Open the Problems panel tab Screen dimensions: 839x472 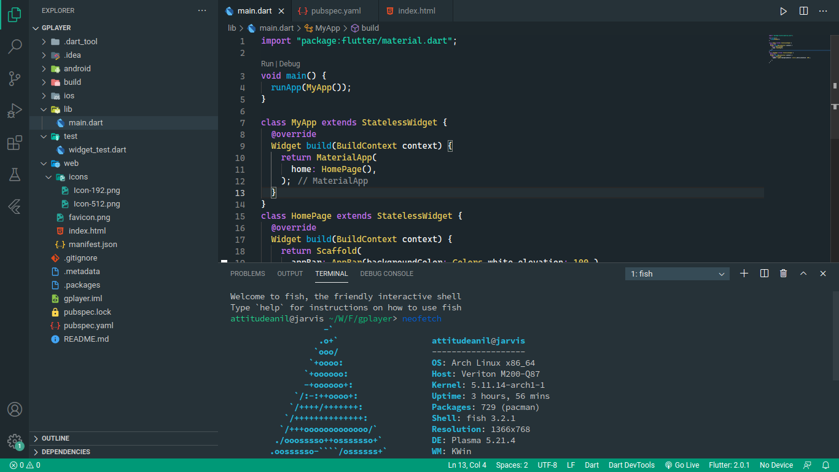[x=248, y=273]
